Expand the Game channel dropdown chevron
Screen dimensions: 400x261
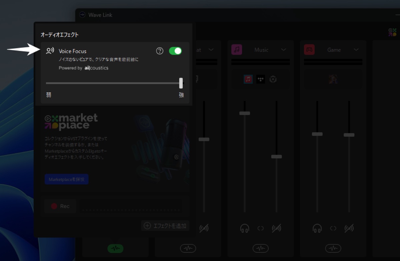point(356,50)
